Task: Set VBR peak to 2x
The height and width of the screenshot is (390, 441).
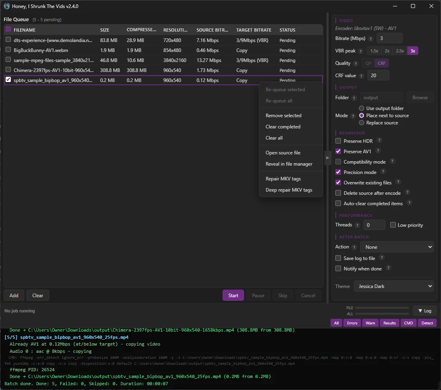Action: point(387,51)
